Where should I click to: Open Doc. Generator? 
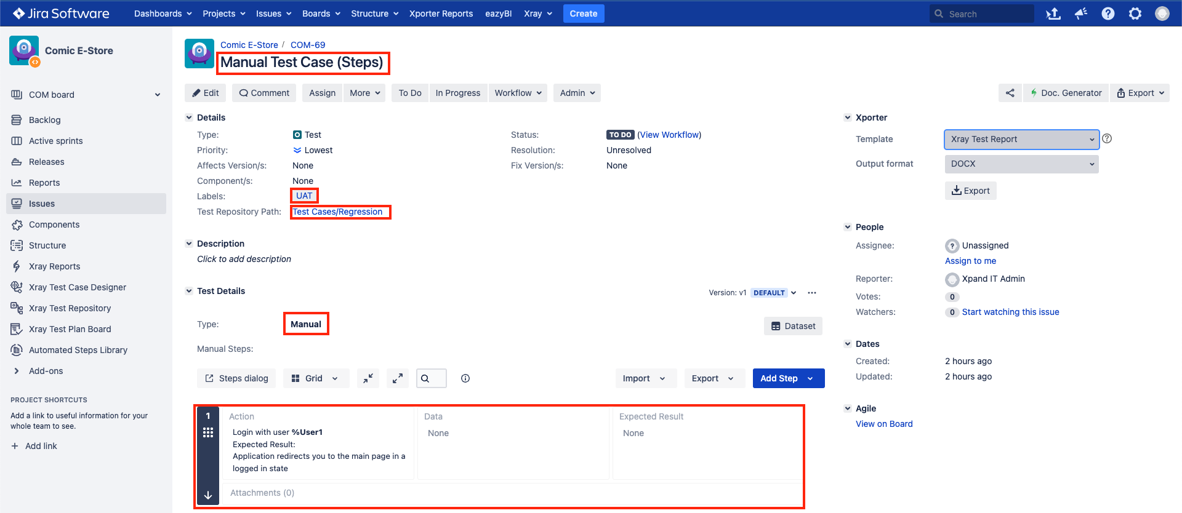[1066, 93]
